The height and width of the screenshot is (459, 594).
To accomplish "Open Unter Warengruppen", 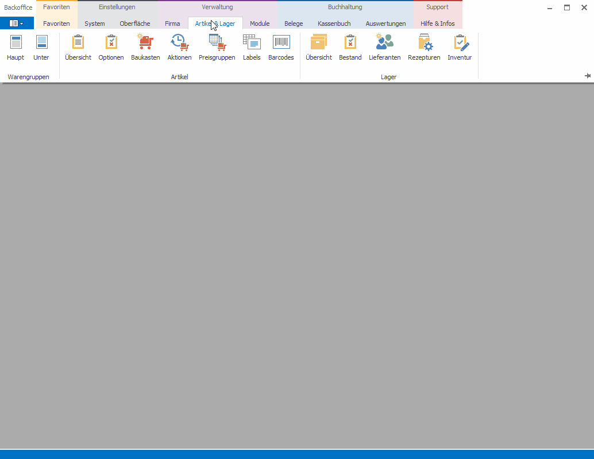I will tap(41, 48).
